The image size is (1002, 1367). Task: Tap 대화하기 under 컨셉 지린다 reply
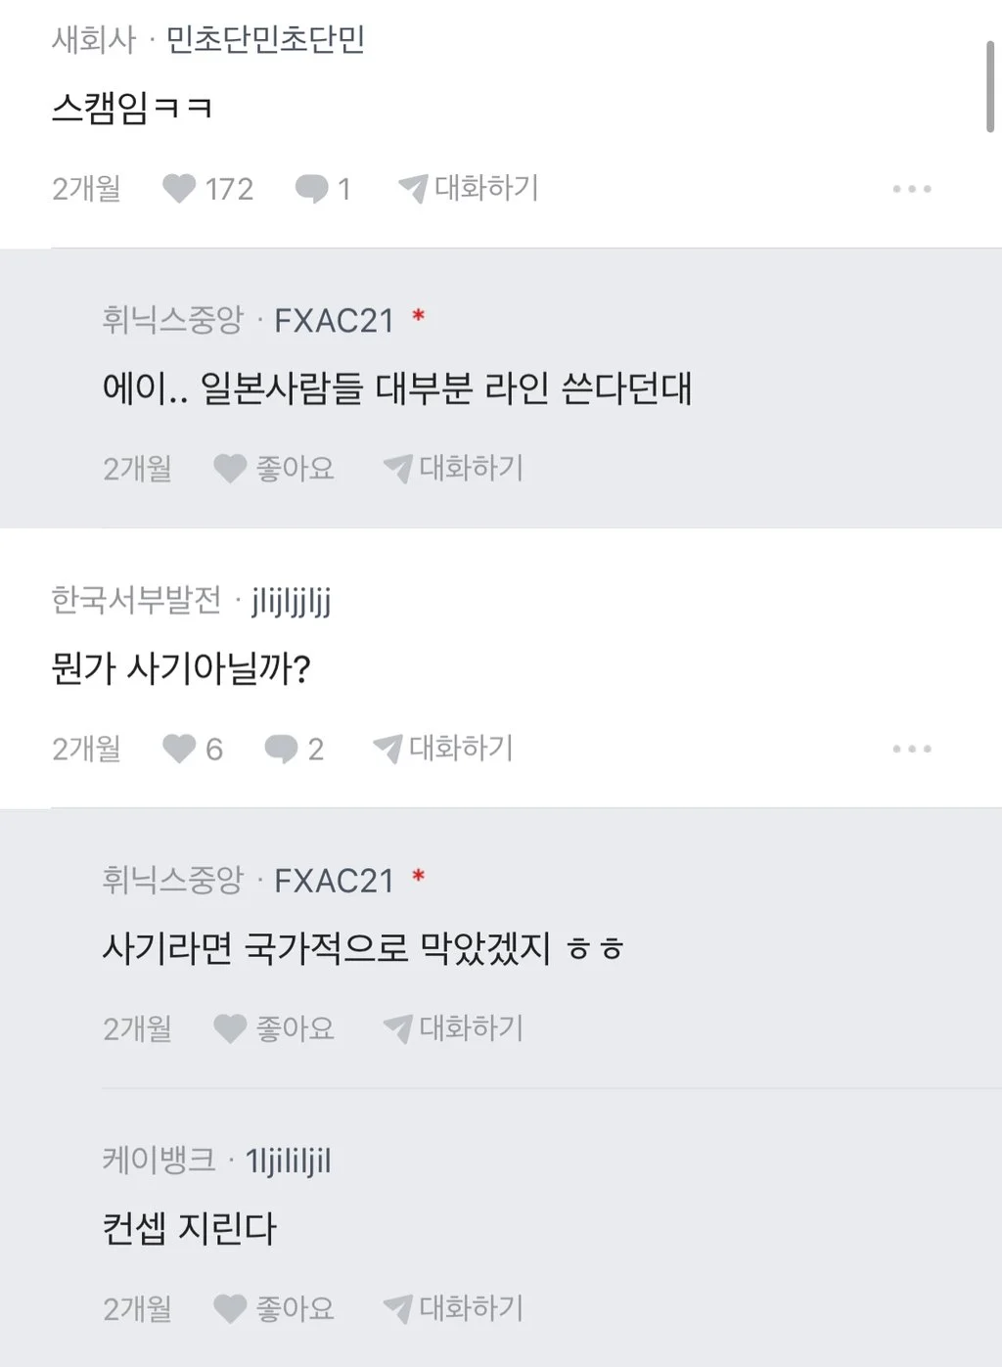[454, 1308]
